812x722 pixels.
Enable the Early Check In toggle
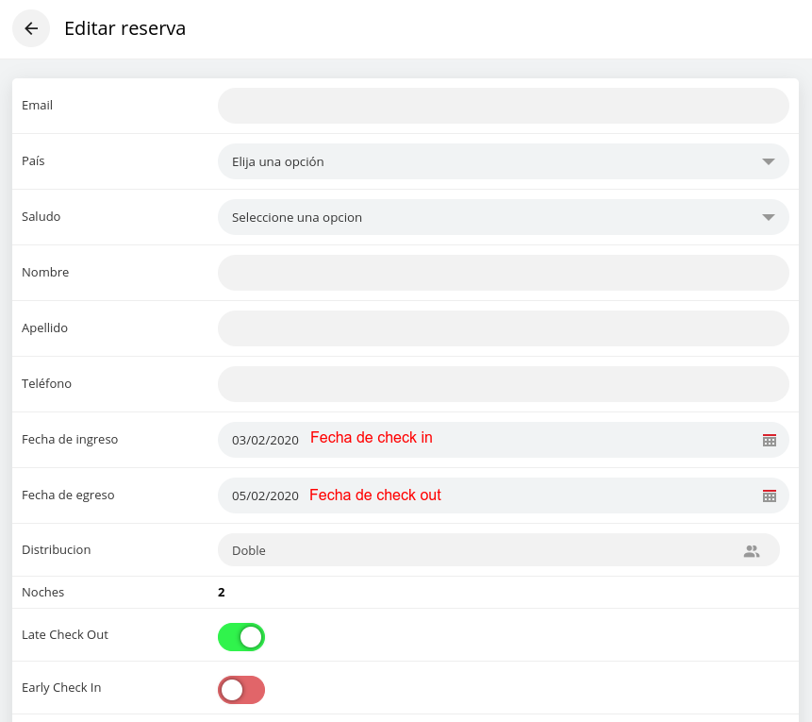pos(241,689)
